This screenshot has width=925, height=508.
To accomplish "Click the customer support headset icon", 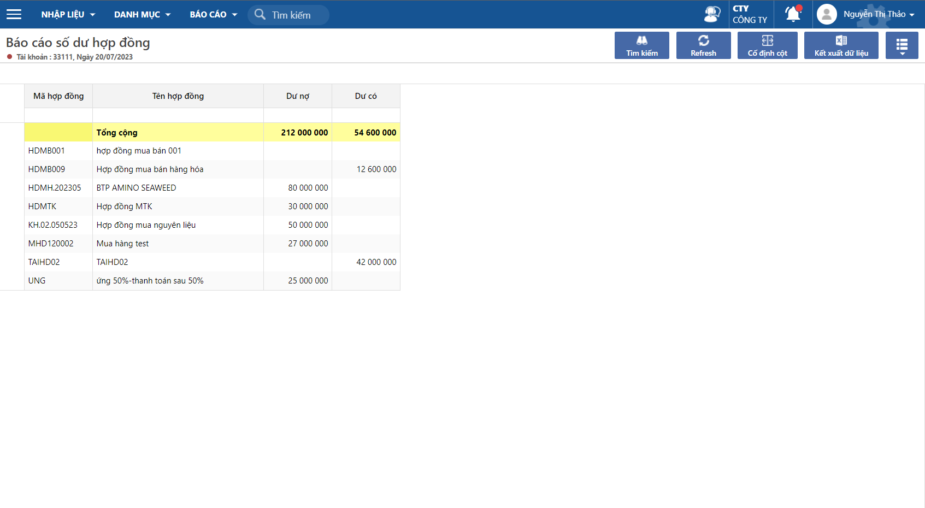I will [x=712, y=14].
